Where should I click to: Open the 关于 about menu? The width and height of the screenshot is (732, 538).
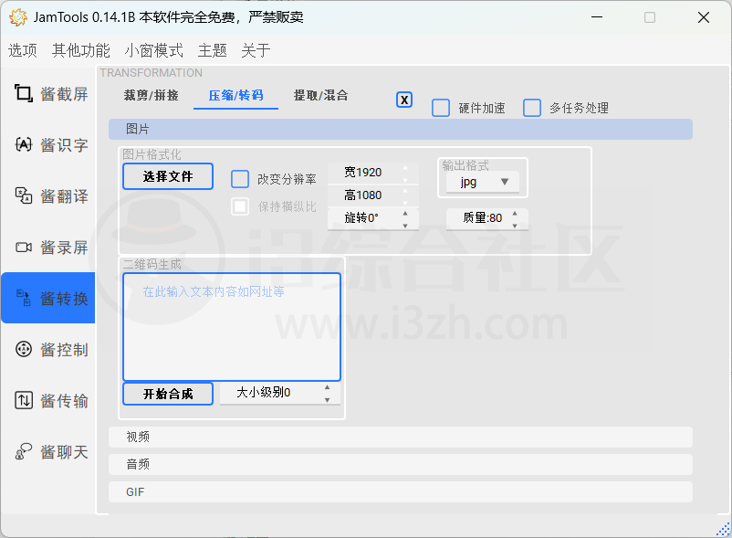[256, 50]
